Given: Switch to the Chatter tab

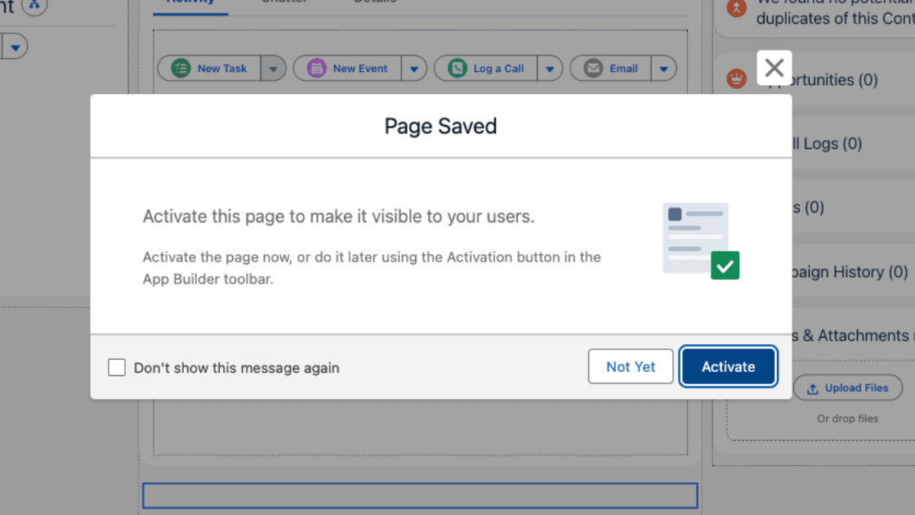Looking at the screenshot, I should [x=283, y=2].
